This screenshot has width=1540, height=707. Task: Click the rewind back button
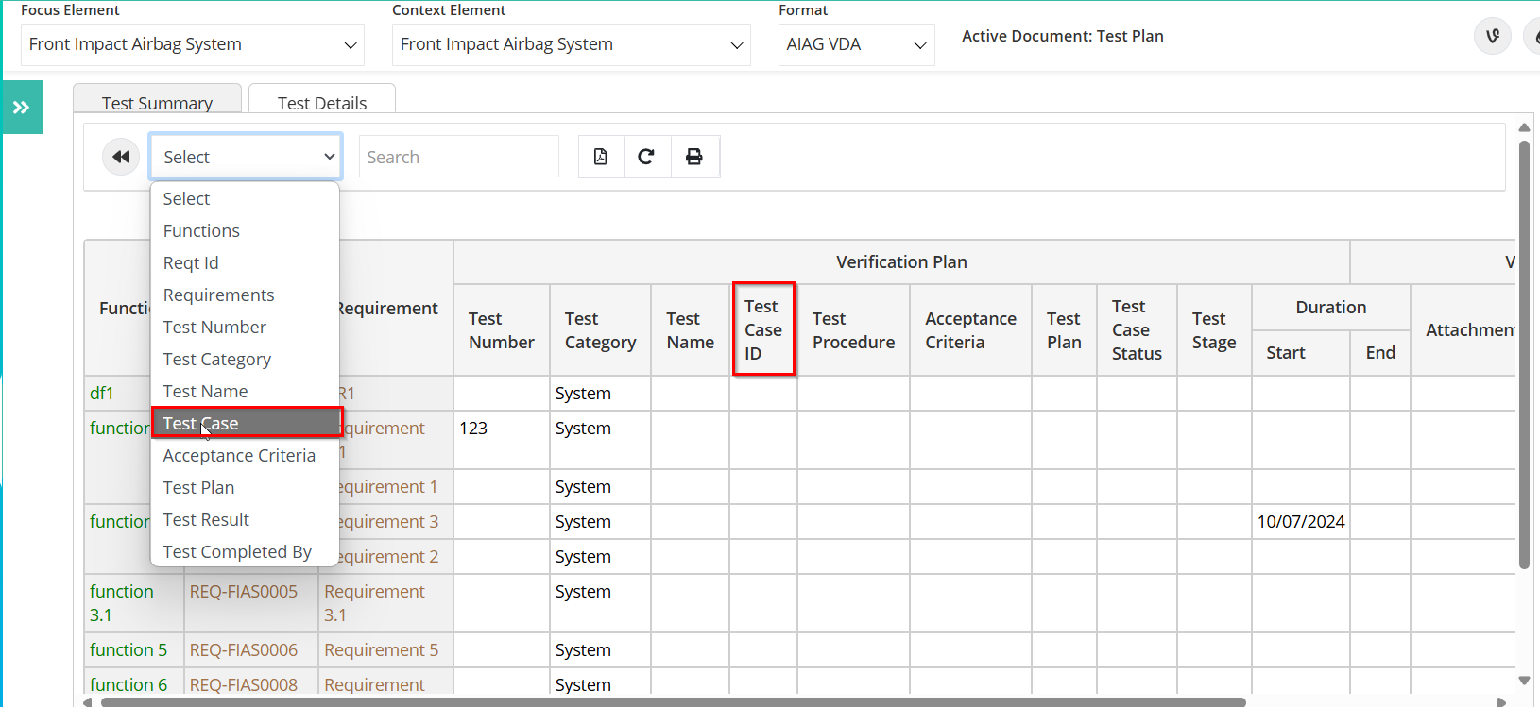(x=121, y=157)
